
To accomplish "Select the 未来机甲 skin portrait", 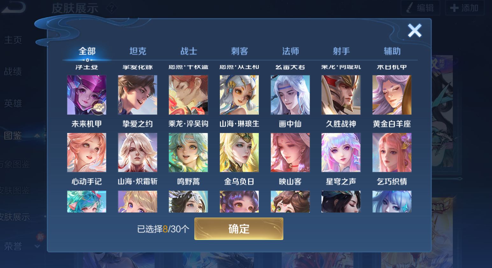I will tap(87, 95).
